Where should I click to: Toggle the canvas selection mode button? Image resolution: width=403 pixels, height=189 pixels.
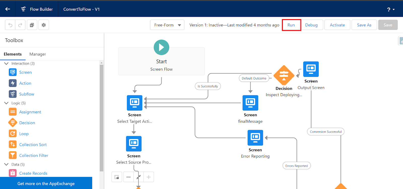click(x=117, y=177)
